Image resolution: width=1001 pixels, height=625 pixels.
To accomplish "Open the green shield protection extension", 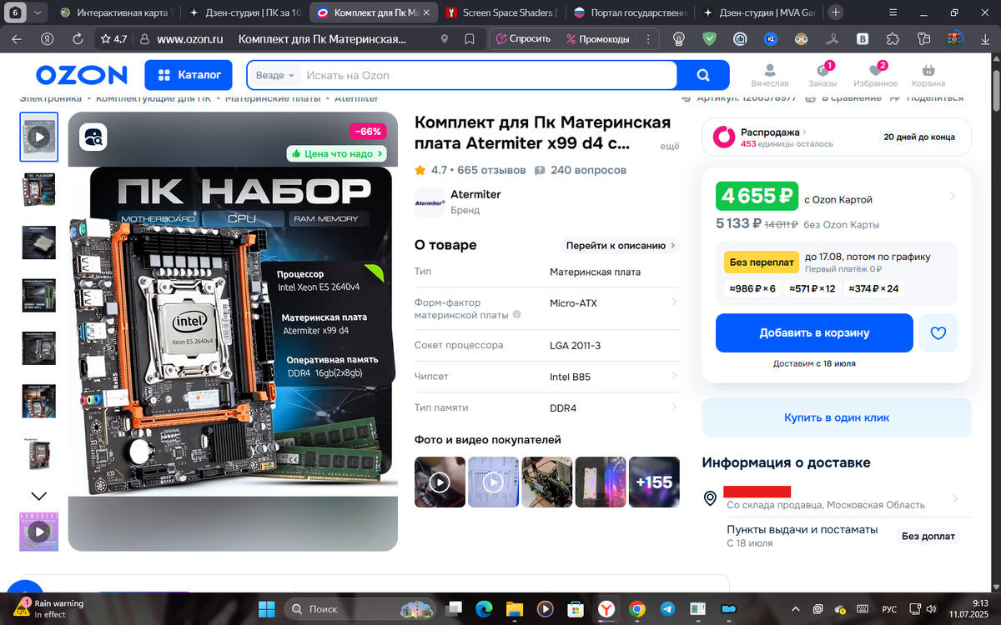I will pyautogui.click(x=709, y=39).
